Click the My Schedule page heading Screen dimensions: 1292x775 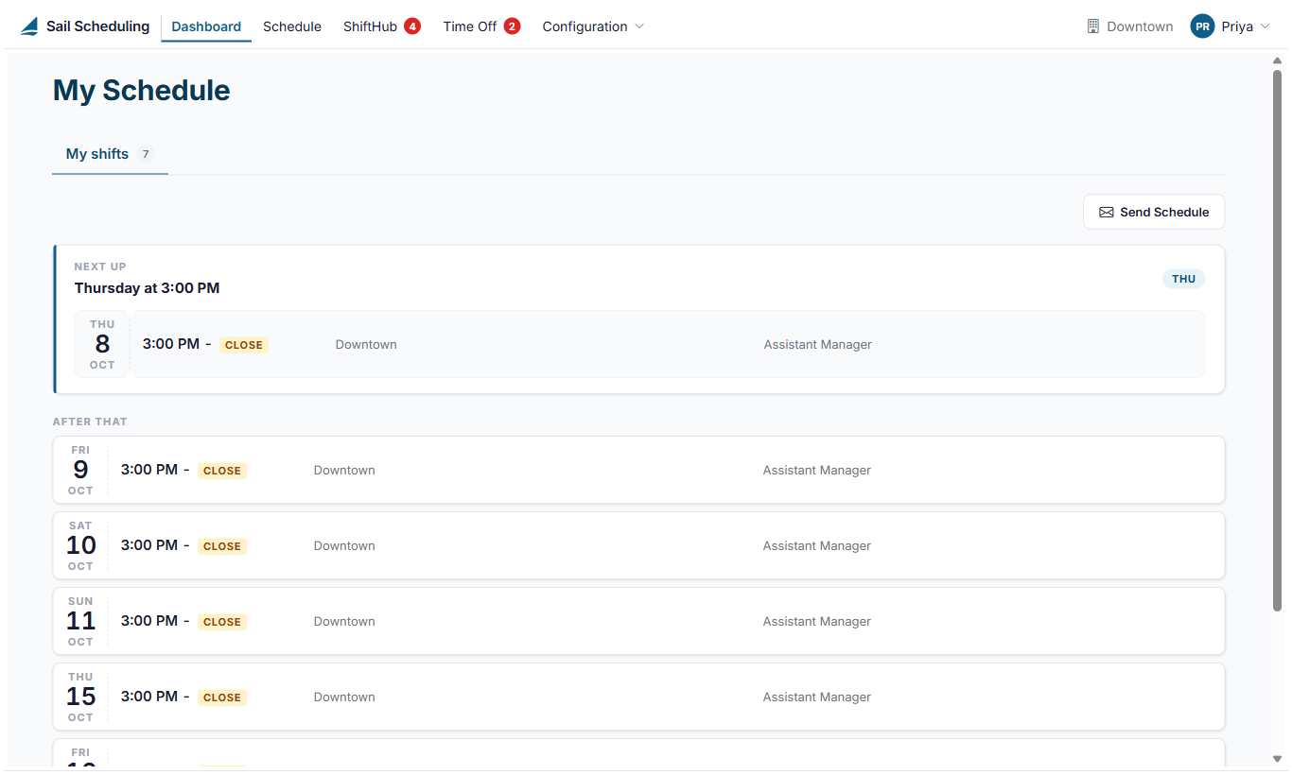click(x=142, y=90)
